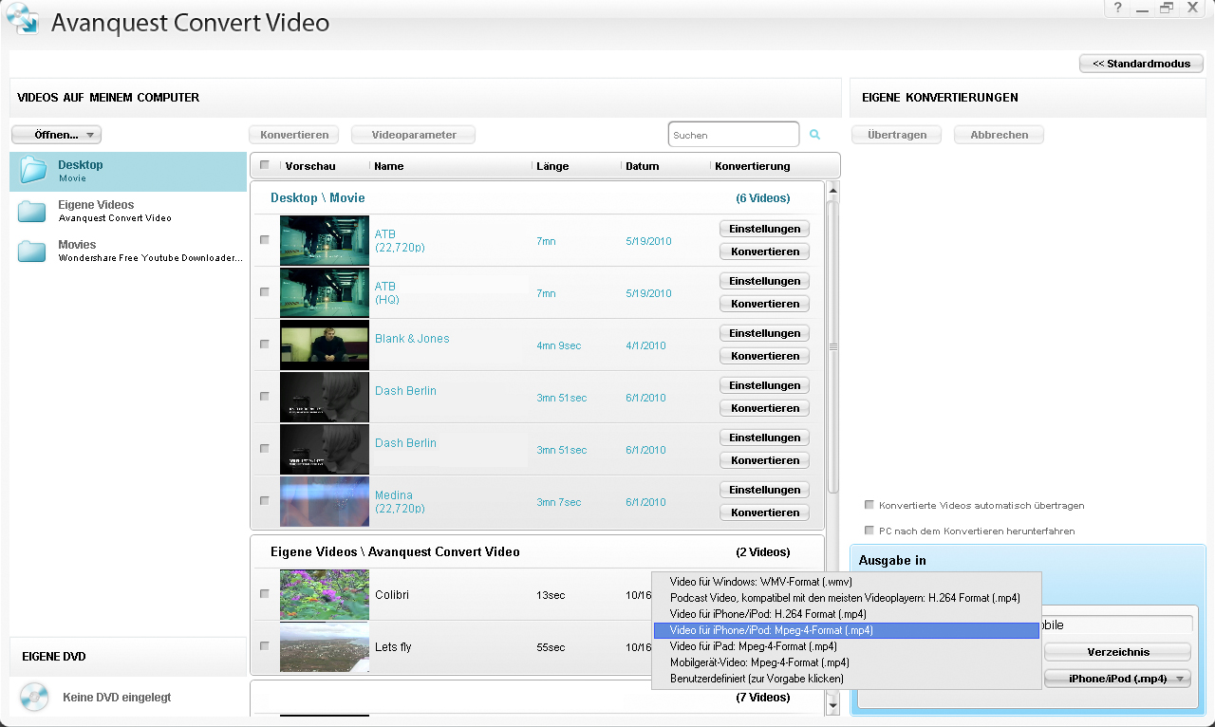Viewport: 1215px width, 727px height.
Task: Switch to Standardmodus
Action: [1141, 64]
